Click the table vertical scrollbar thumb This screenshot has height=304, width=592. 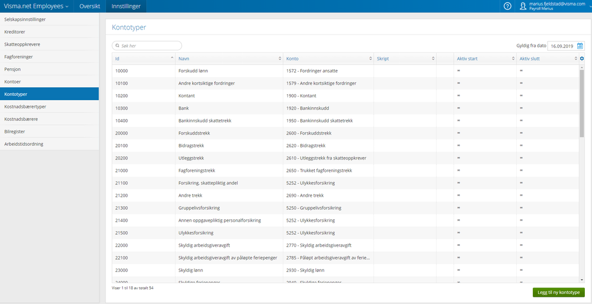point(582,103)
